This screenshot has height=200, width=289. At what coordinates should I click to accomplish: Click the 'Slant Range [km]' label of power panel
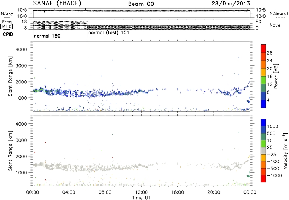click(x=10, y=76)
